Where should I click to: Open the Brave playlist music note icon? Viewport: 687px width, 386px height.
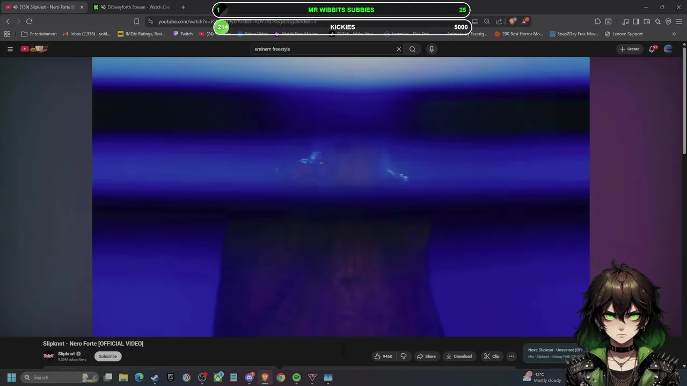click(626, 21)
